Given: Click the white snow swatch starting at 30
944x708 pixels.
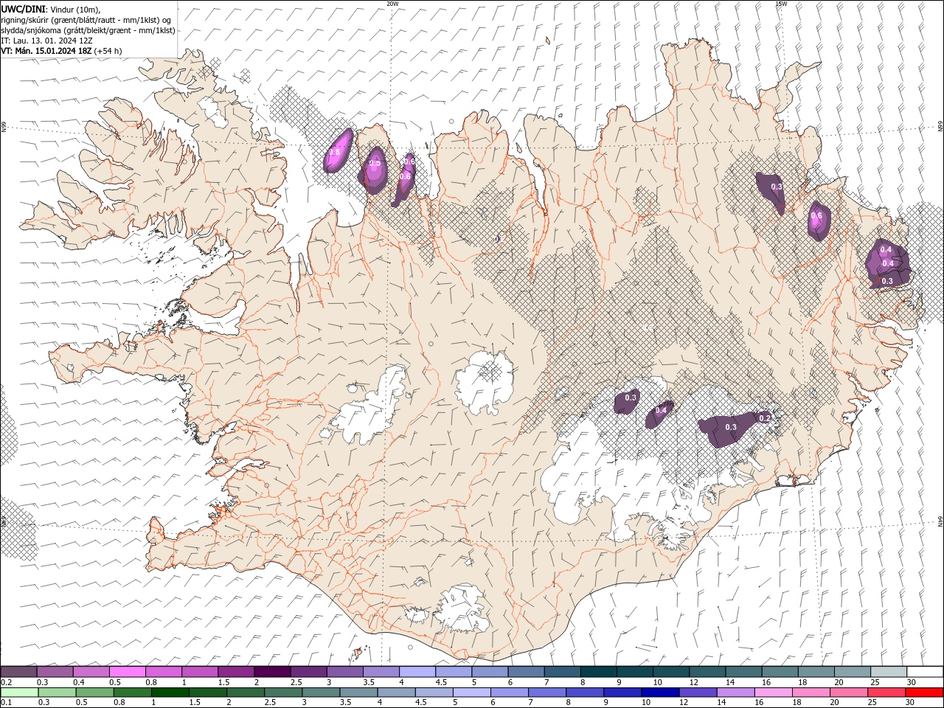Looking at the screenshot, I should [924, 672].
